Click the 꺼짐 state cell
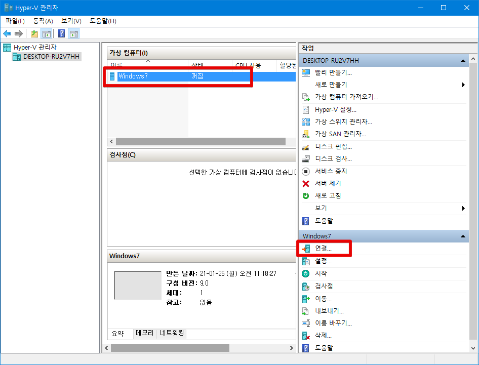The image size is (479, 365). point(197,76)
